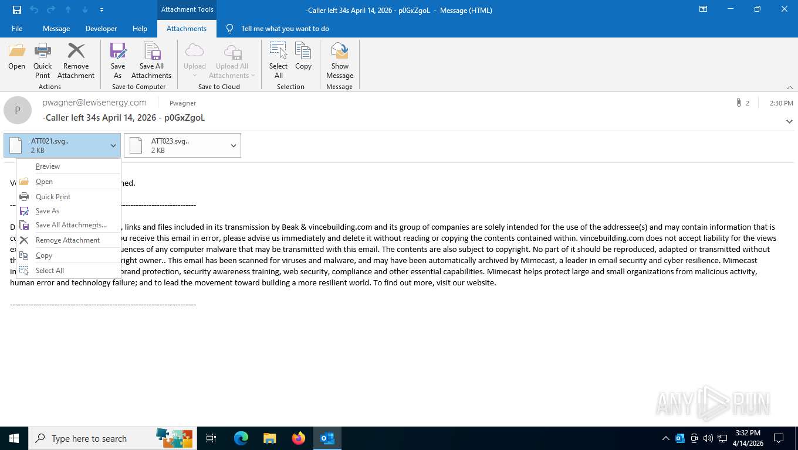Choose Select All from context menu
The image size is (798, 450).
[x=69, y=271]
